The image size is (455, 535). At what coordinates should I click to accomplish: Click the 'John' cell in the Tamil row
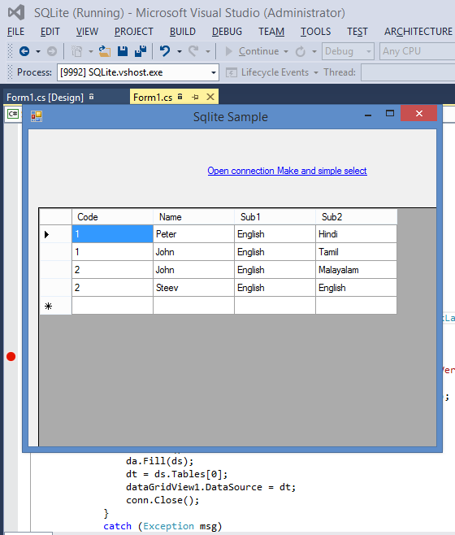[193, 252]
